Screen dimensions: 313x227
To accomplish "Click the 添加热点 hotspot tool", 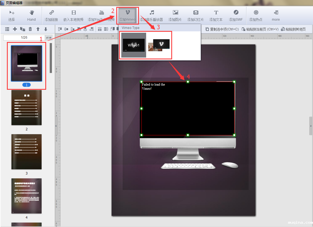I will click(x=256, y=15).
